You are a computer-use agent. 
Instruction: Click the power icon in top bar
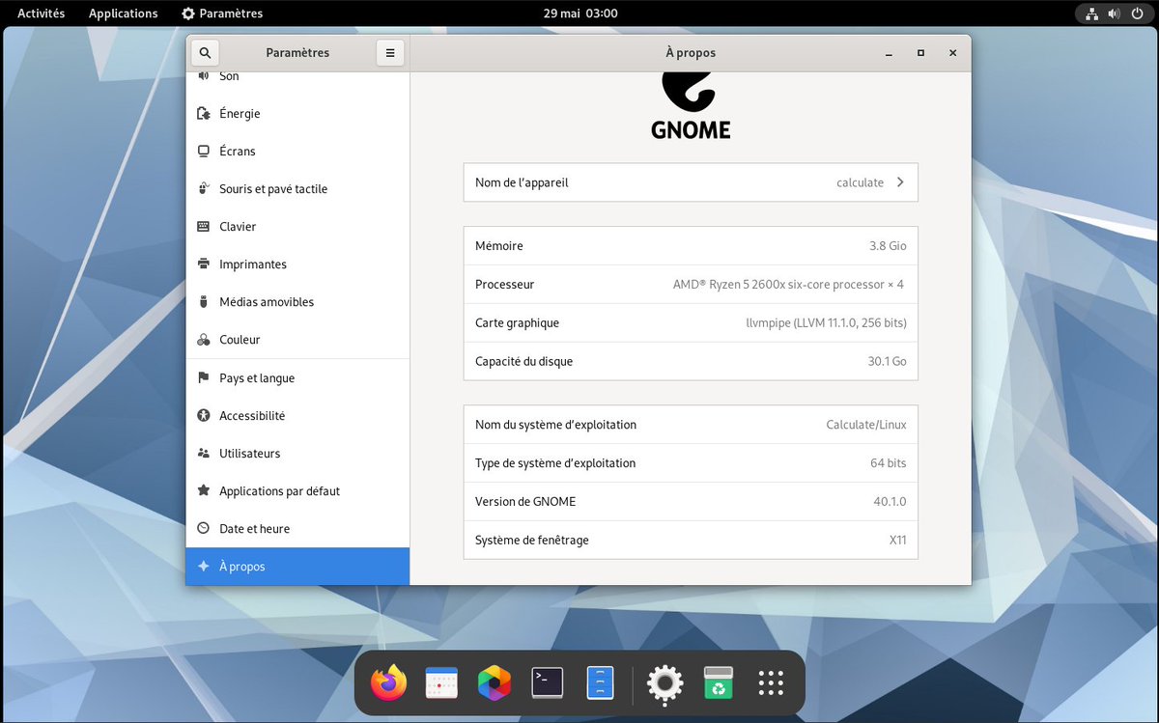[x=1137, y=14]
